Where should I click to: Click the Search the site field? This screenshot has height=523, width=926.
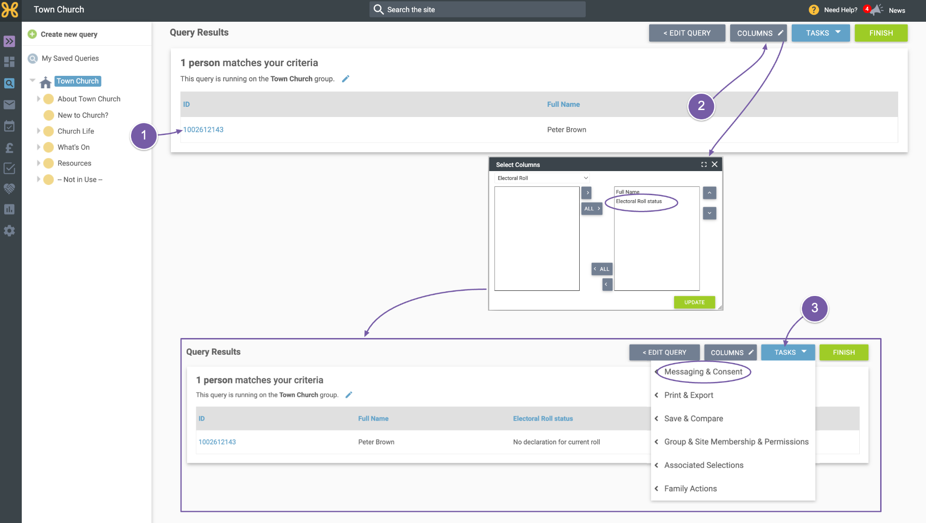click(x=477, y=9)
